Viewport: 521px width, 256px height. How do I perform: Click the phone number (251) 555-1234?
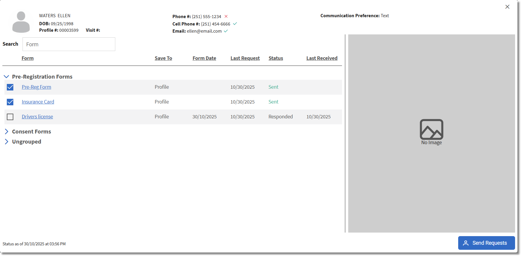pos(207,16)
